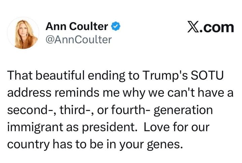Open the Ann Coulter display name
242x163 pixels.
(x=77, y=26)
